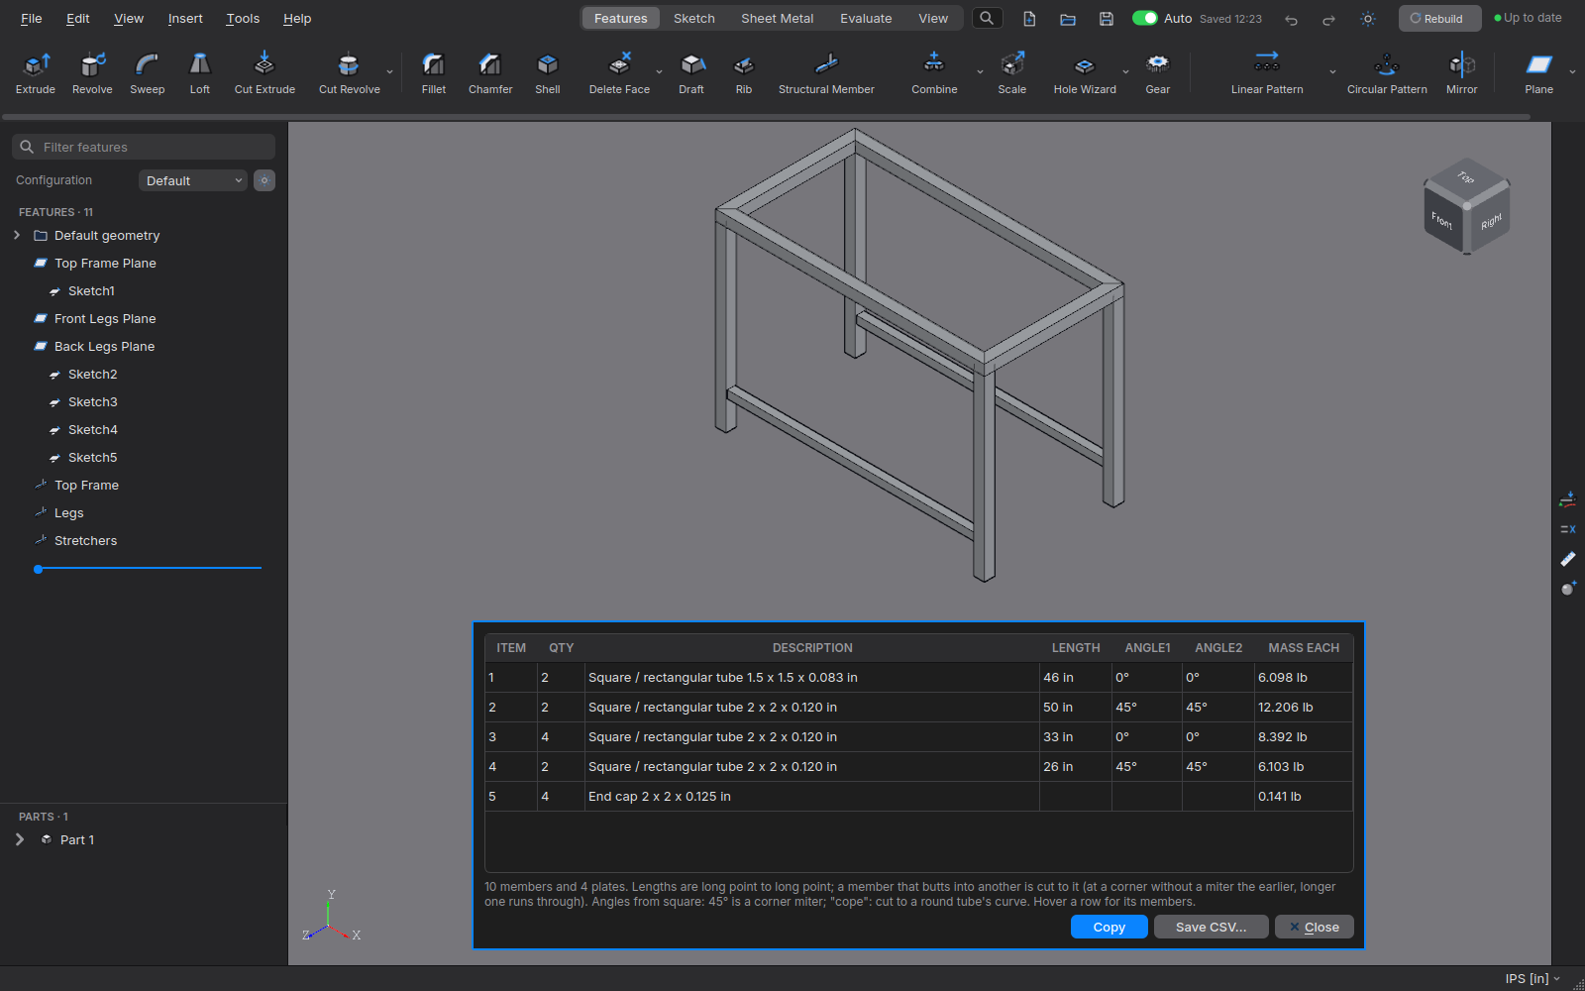The image size is (1585, 991).
Task: Activate the Shell tool
Action: (548, 74)
